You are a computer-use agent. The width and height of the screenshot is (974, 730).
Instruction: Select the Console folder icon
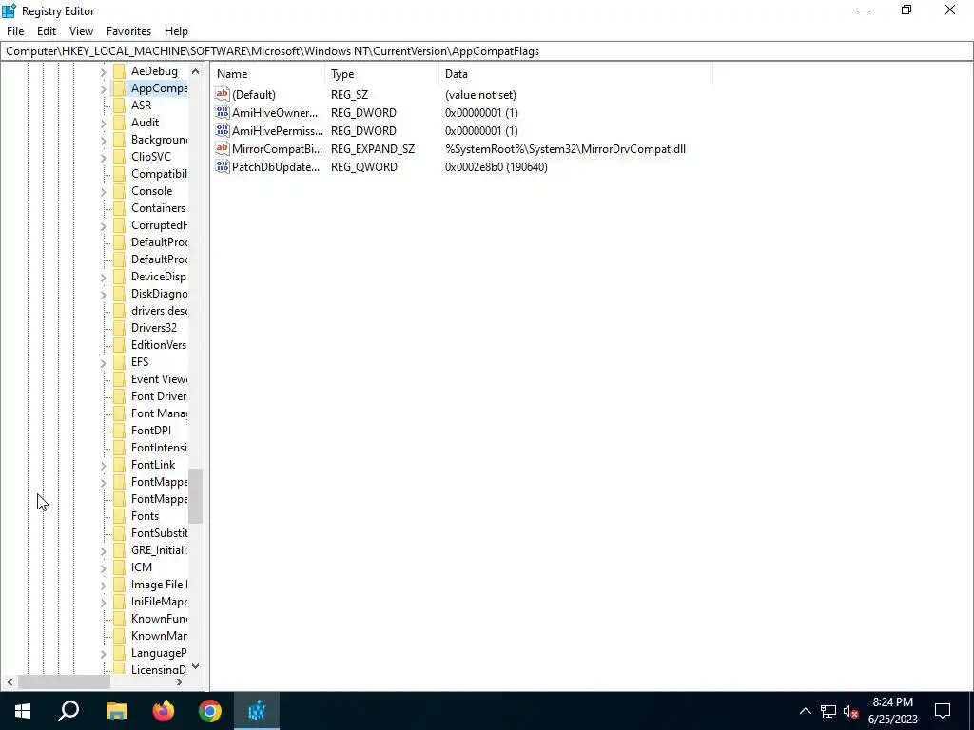pyautogui.click(x=119, y=191)
